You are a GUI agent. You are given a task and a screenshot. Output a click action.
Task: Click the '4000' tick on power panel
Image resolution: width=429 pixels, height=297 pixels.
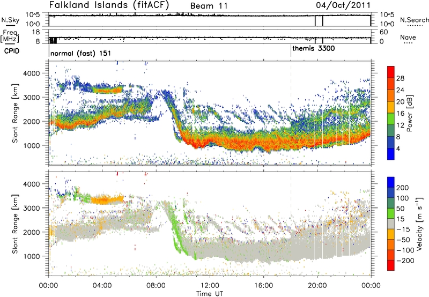pyautogui.click(x=32, y=73)
